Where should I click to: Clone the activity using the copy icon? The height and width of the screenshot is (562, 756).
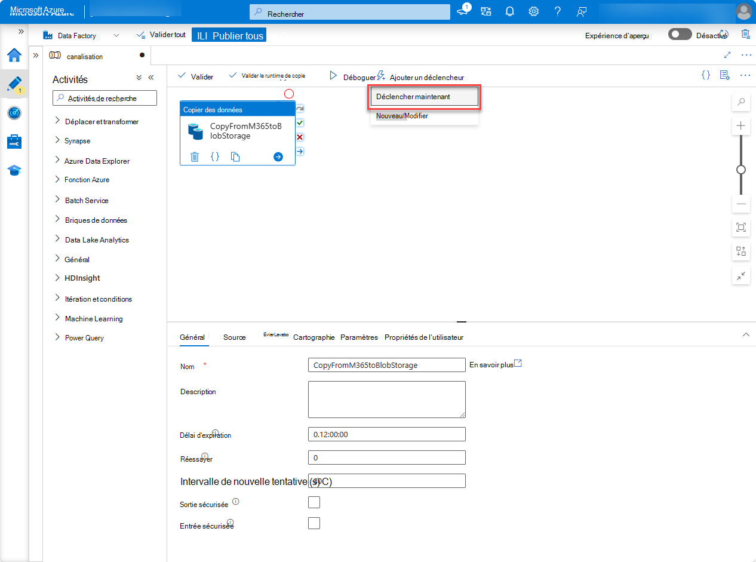pos(235,156)
